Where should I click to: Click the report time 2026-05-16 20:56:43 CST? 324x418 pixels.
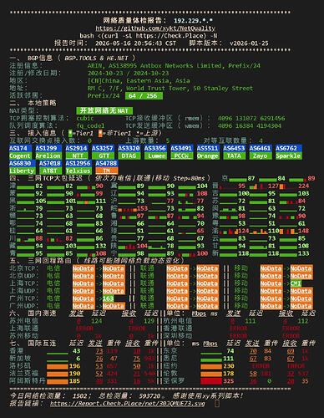pyautogui.click(x=135, y=43)
